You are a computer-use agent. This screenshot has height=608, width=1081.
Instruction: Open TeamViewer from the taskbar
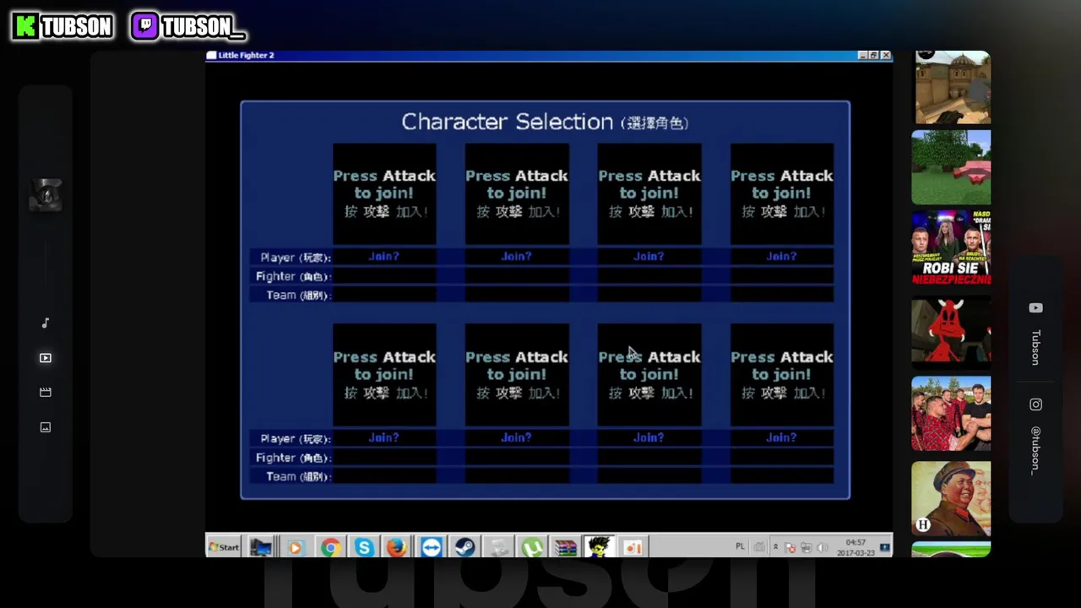tap(431, 548)
